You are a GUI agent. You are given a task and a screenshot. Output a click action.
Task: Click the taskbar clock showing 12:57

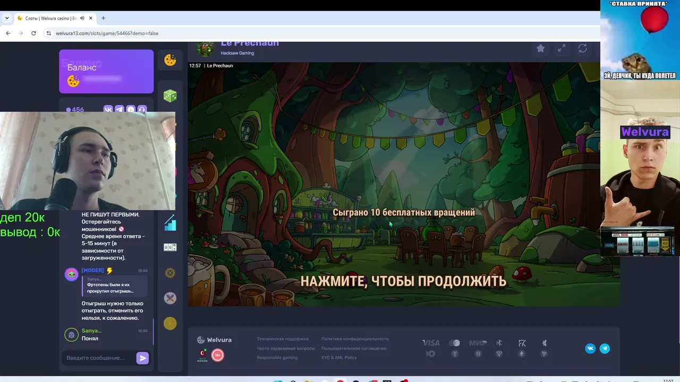(668, 380)
